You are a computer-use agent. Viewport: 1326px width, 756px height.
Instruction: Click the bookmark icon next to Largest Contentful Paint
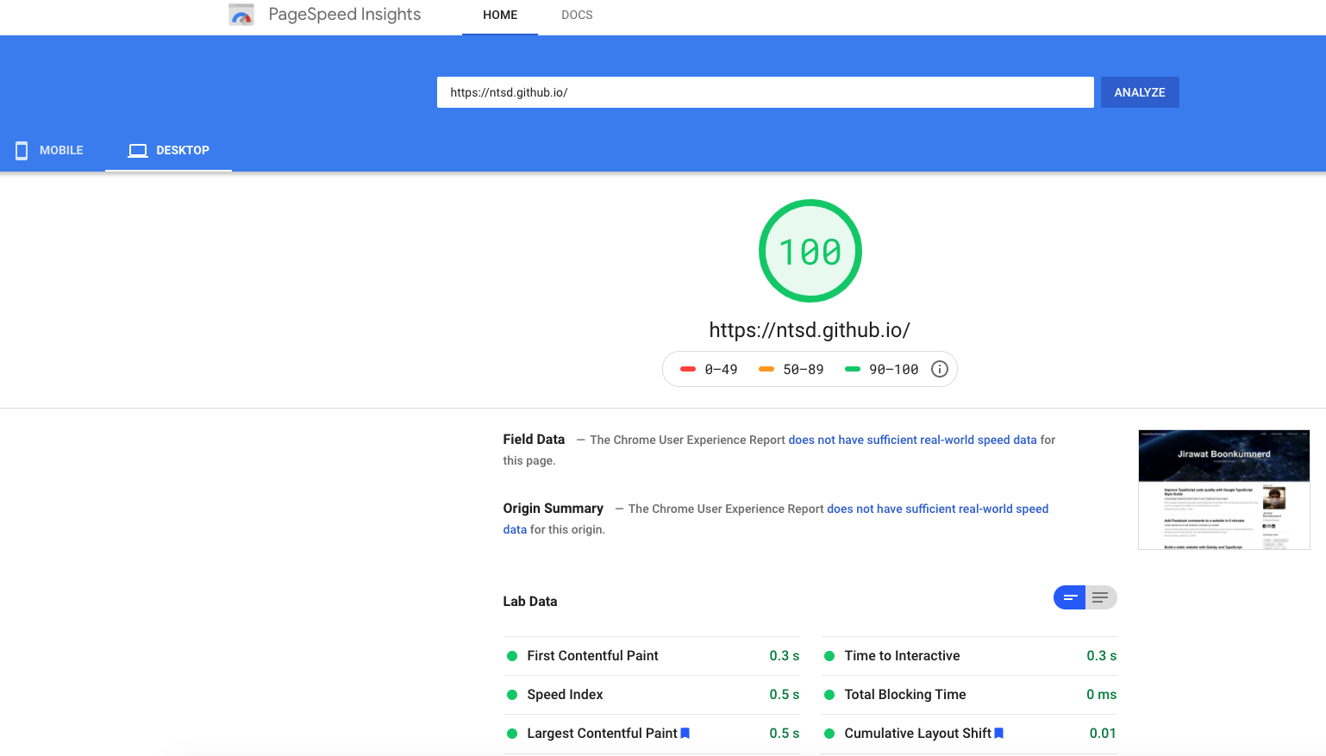(685, 733)
